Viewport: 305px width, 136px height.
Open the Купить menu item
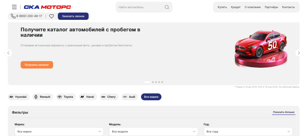click(222, 7)
